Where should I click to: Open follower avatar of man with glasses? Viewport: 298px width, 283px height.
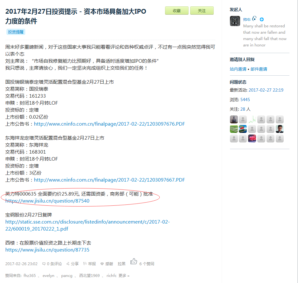coord(280,129)
